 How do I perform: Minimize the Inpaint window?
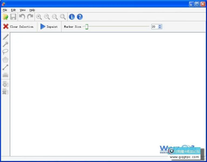click(191, 4)
